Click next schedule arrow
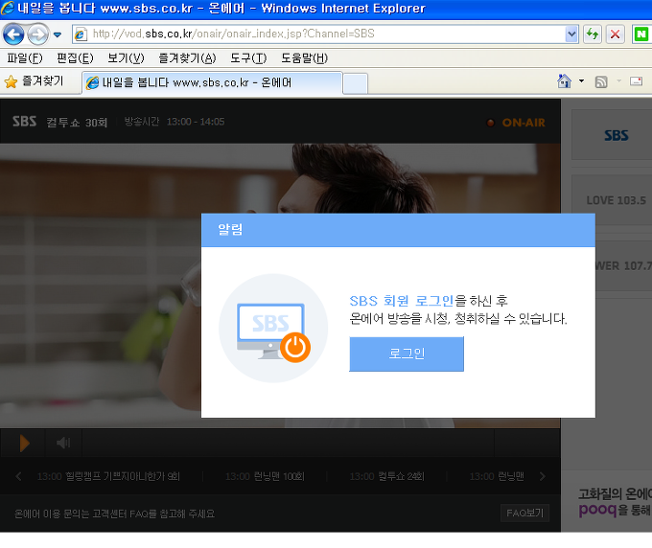 pos(543,476)
